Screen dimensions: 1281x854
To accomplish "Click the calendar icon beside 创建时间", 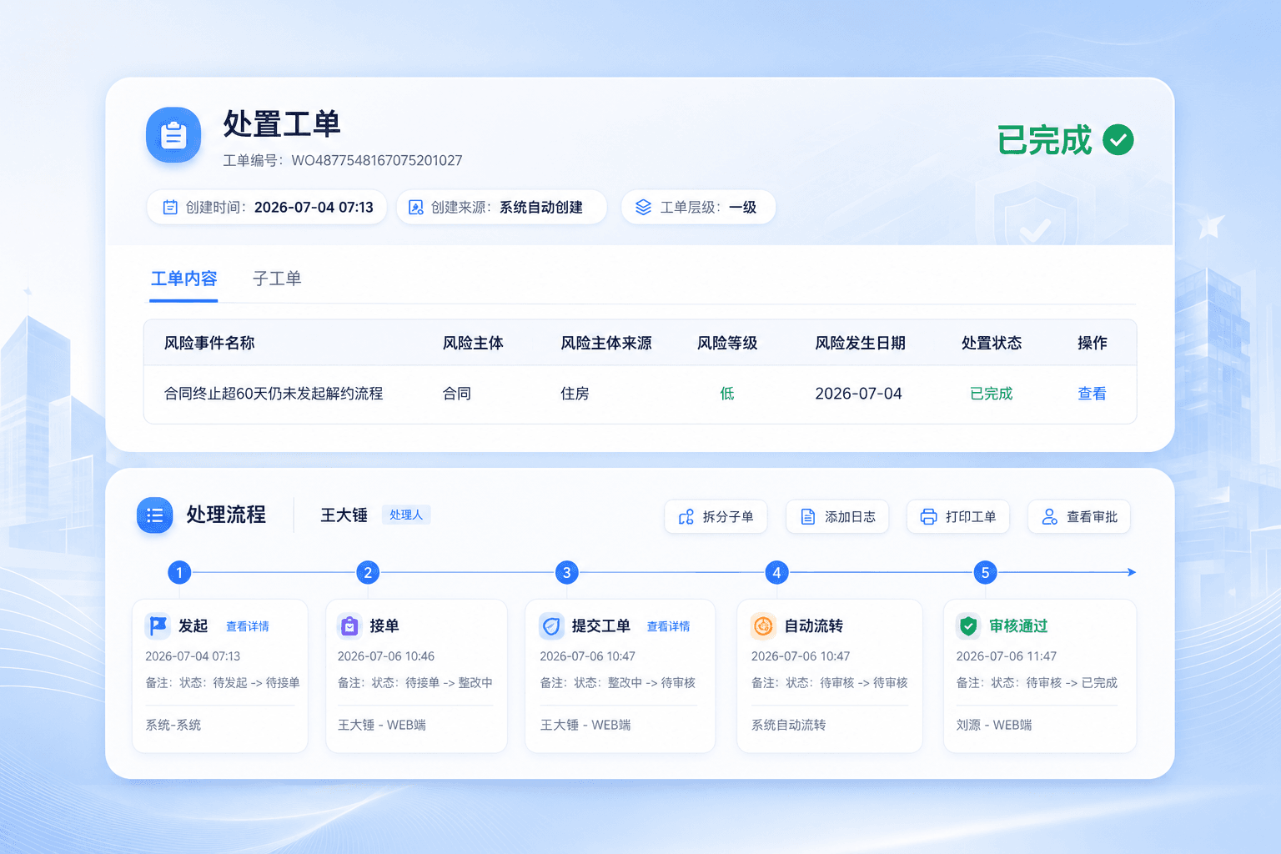I will coord(170,208).
